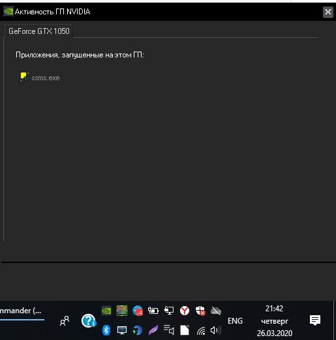Click the OneDrive cloud tray icon
The height and width of the screenshot is (340, 336).
pos(216,311)
